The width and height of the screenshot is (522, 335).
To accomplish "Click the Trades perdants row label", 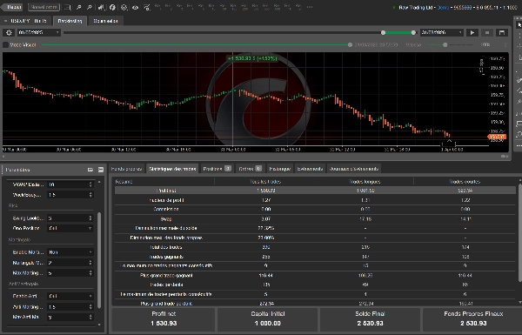I will tap(166, 285).
